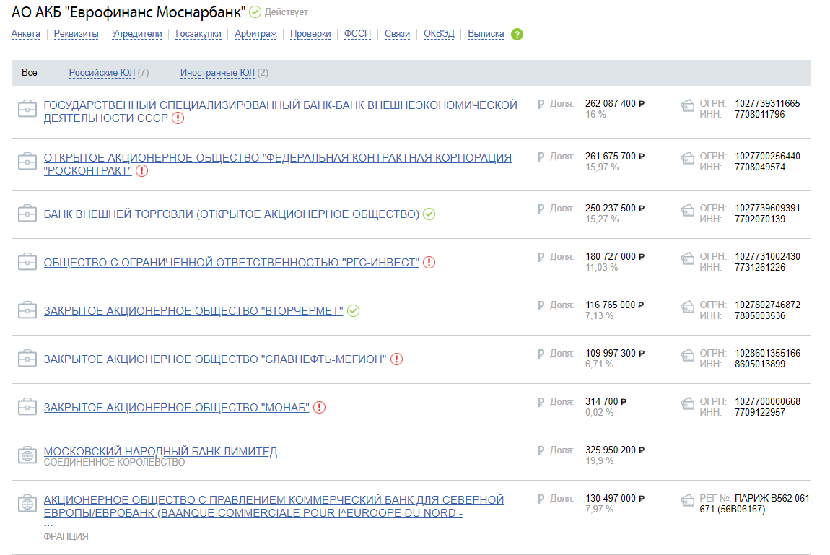Click briefcase icon for Росконтракт row
This screenshot has width=830, height=555.
[27, 162]
